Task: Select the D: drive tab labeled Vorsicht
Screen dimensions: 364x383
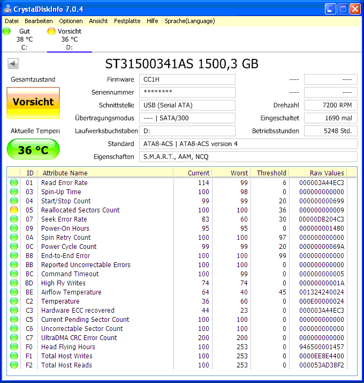Action: pyautogui.click(x=70, y=39)
